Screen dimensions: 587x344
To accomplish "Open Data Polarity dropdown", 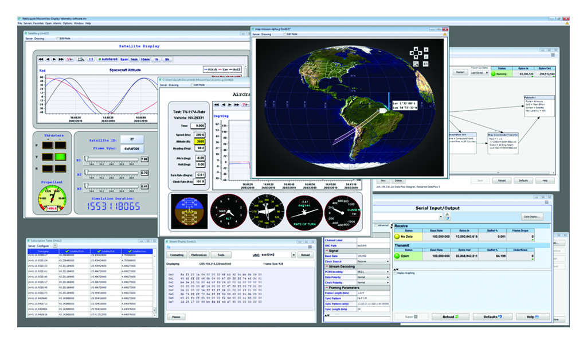I will point(373,277).
